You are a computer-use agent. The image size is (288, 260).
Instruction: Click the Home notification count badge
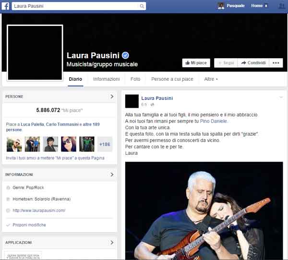(266, 6)
